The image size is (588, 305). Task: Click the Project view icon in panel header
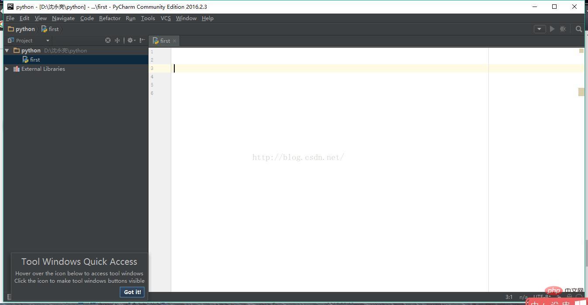[x=11, y=40]
